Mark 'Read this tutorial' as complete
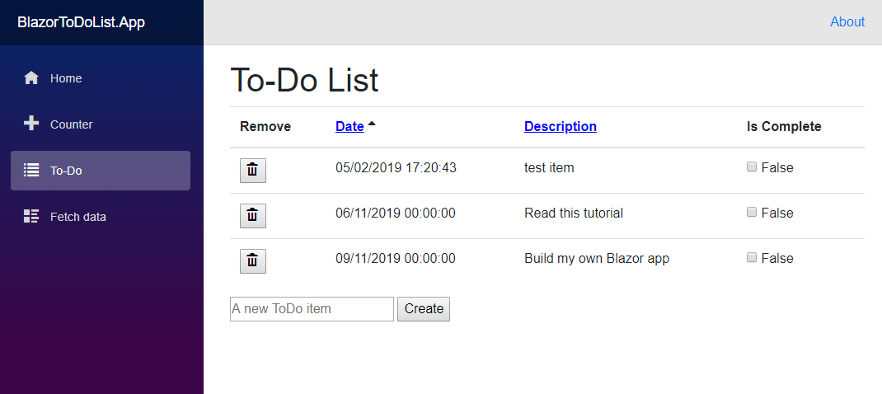 coord(752,212)
